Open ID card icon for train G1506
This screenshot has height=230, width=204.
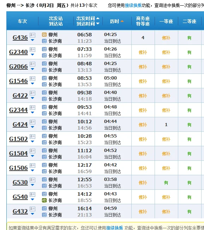(x=32, y=165)
